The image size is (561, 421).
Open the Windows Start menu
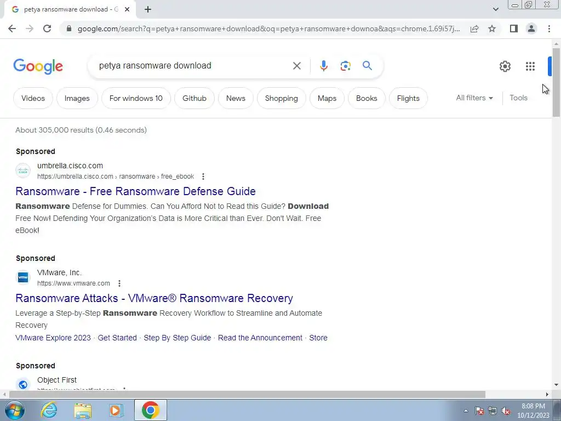(14, 410)
